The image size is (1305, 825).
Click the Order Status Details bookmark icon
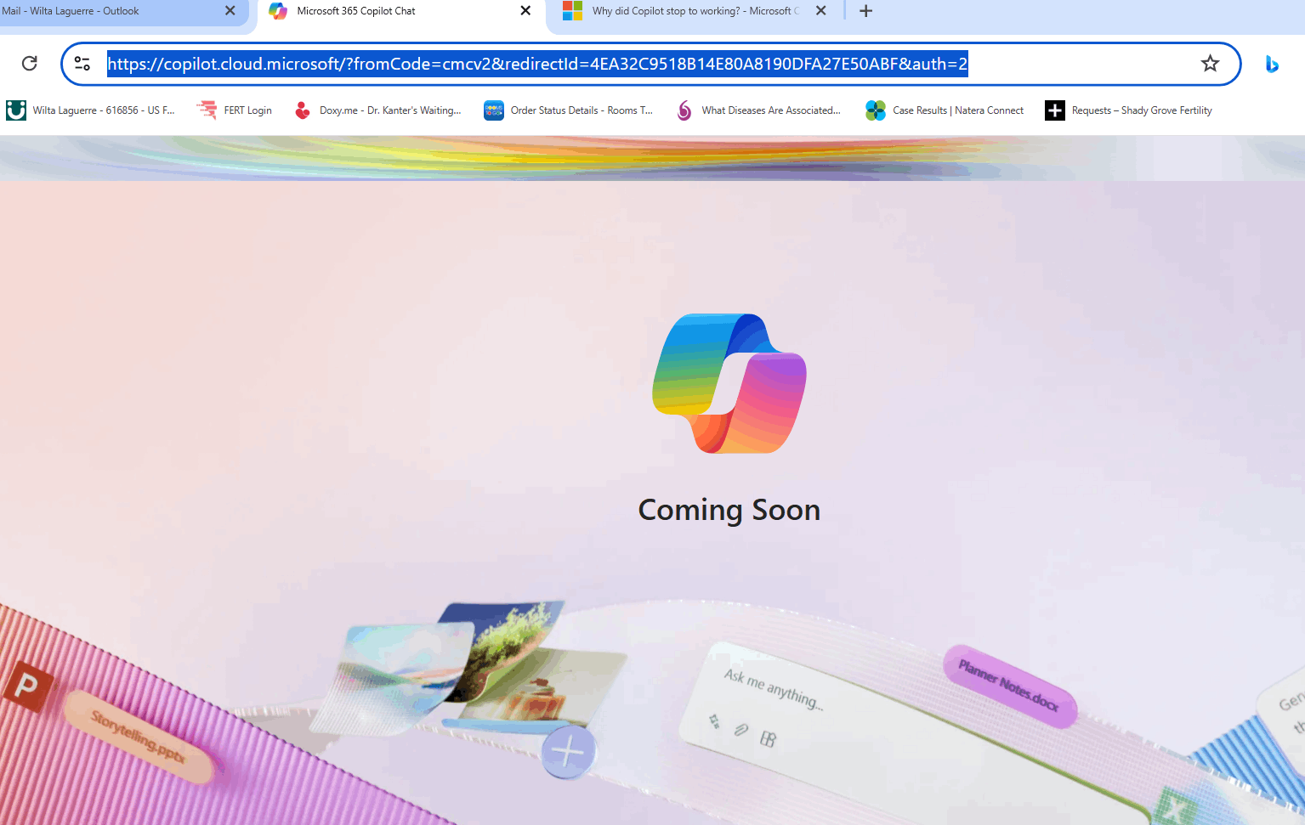tap(494, 110)
